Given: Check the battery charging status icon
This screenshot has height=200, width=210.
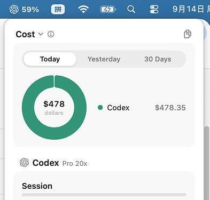Looking at the screenshot, I should (108, 9).
